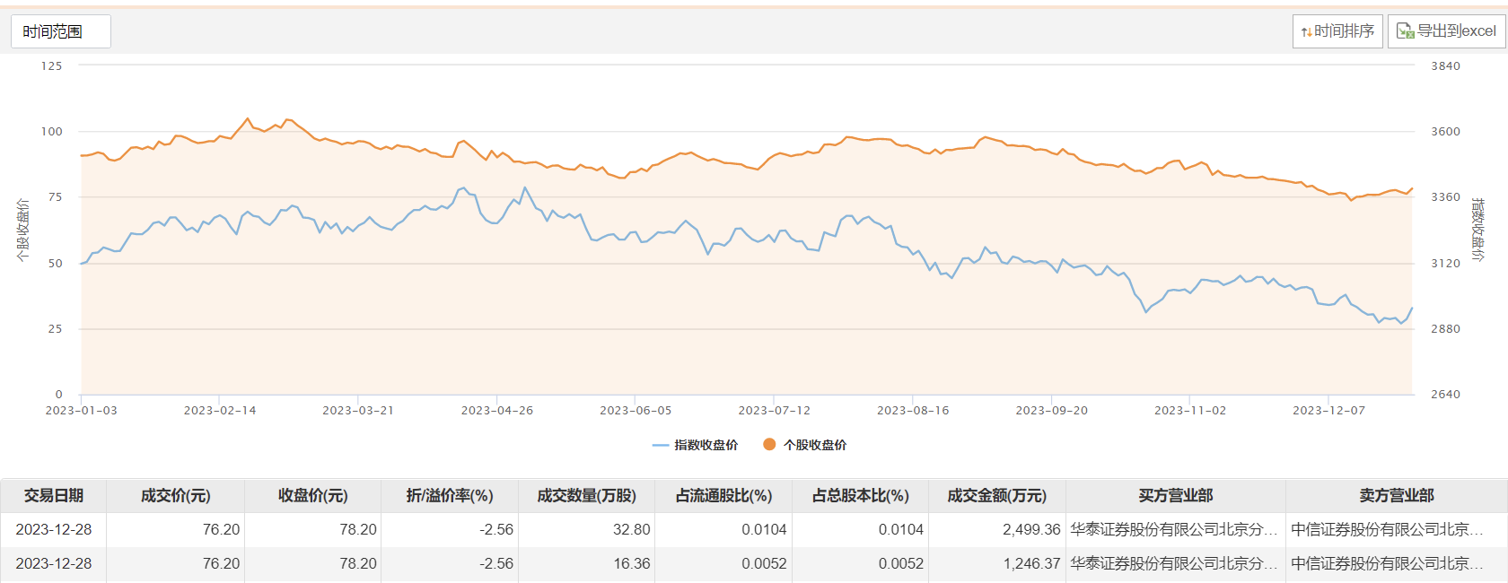The image size is (1508, 583).
Task: Select the 交易日期 column header
Action: pos(54,496)
